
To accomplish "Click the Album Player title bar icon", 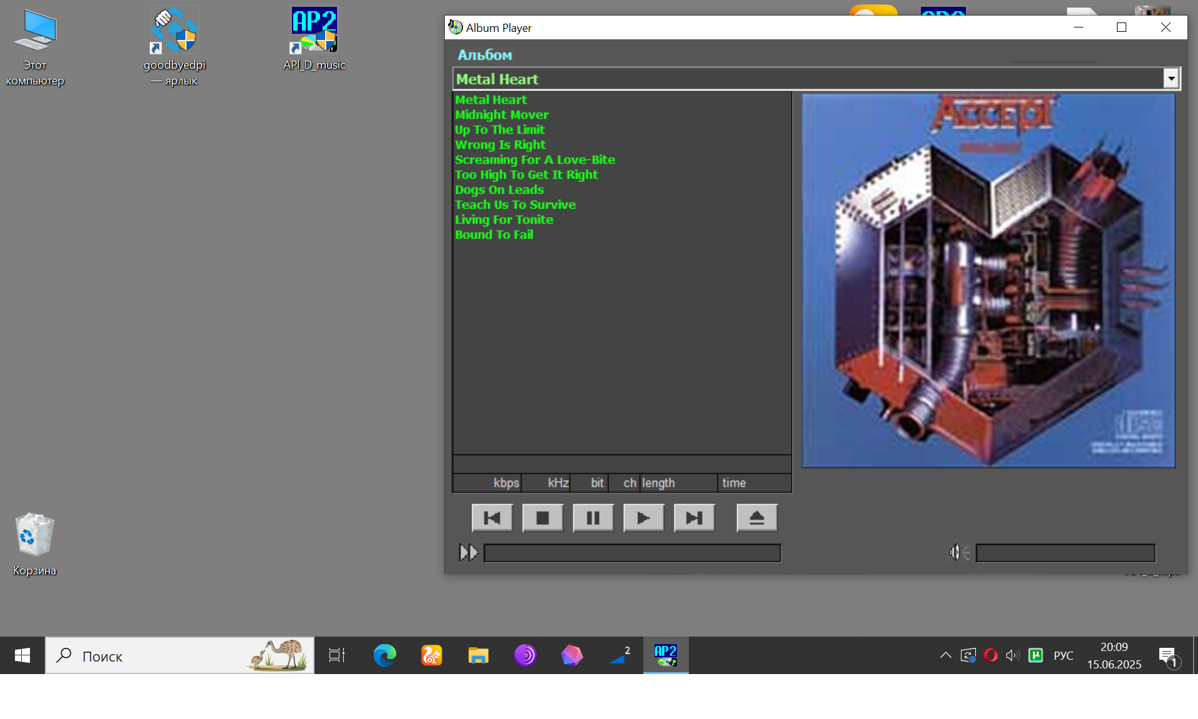I will point(455,27).
